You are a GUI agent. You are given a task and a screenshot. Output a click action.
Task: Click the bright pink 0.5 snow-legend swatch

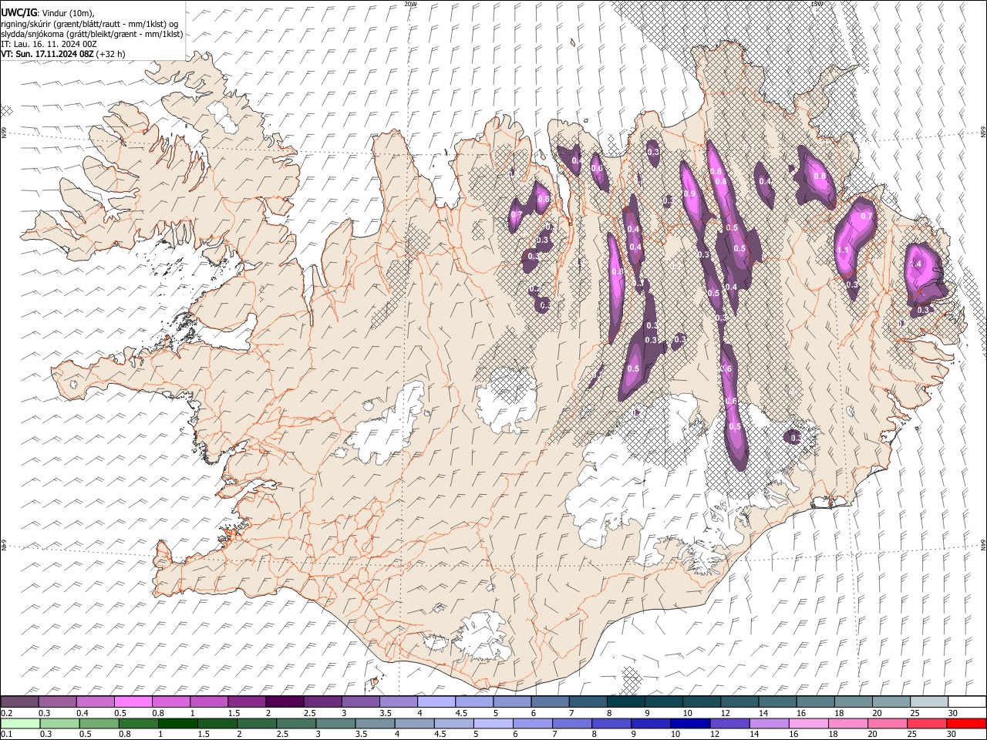pyautogui.click(x=133, y=702)
